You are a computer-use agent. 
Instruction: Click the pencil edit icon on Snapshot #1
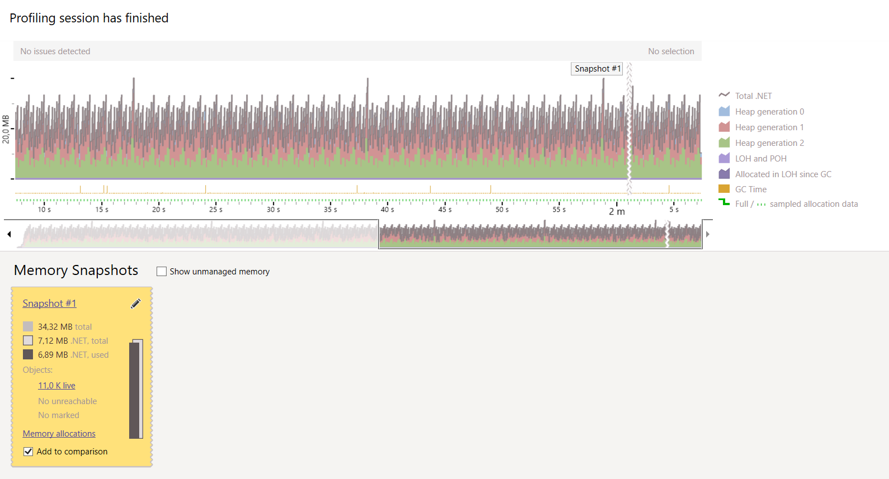coord(136,303)
